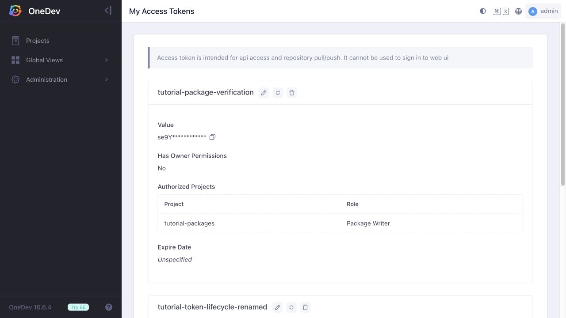Image resolution: width=566 pixels, height=318 pixels.
Task: Click the Unspecified expire date value
Action: pyautogui.click(x=175, y=260)
